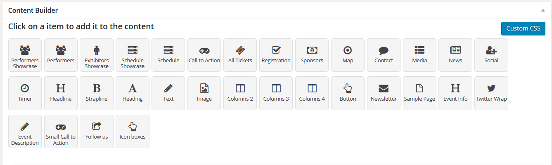Collapse the Content Builder panel
The height and width of the screenshot is (165, 552).
click(x=543, y=10)
